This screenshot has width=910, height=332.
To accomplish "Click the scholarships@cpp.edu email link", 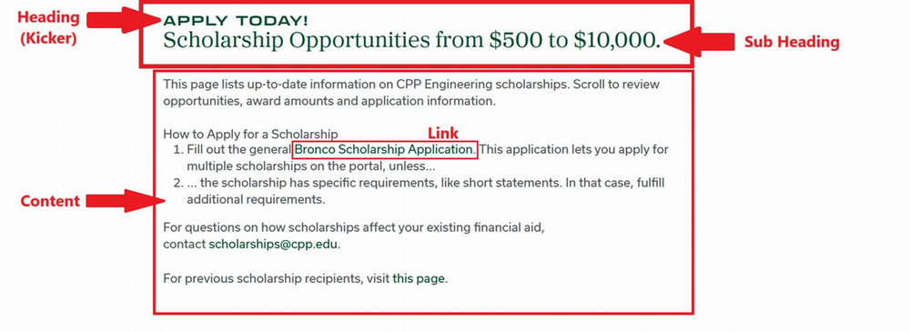I will click(x=273, y=244).
